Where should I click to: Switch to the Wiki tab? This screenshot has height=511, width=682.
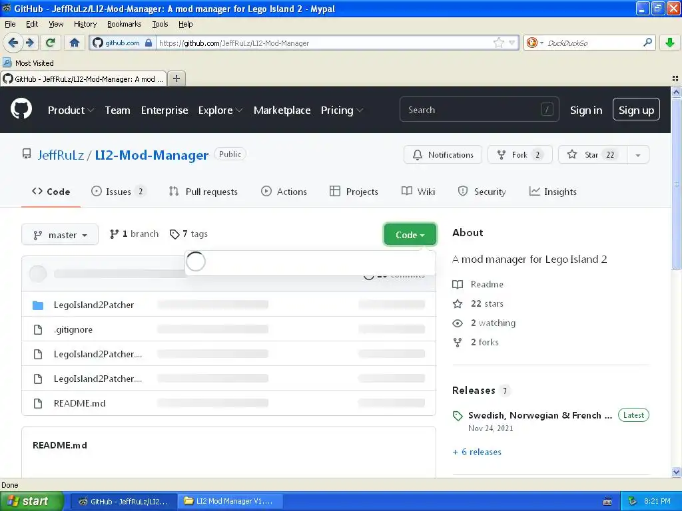pyautogui.click(x=418, y=192)
